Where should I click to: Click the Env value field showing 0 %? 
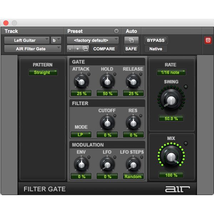tap(81, 176)
